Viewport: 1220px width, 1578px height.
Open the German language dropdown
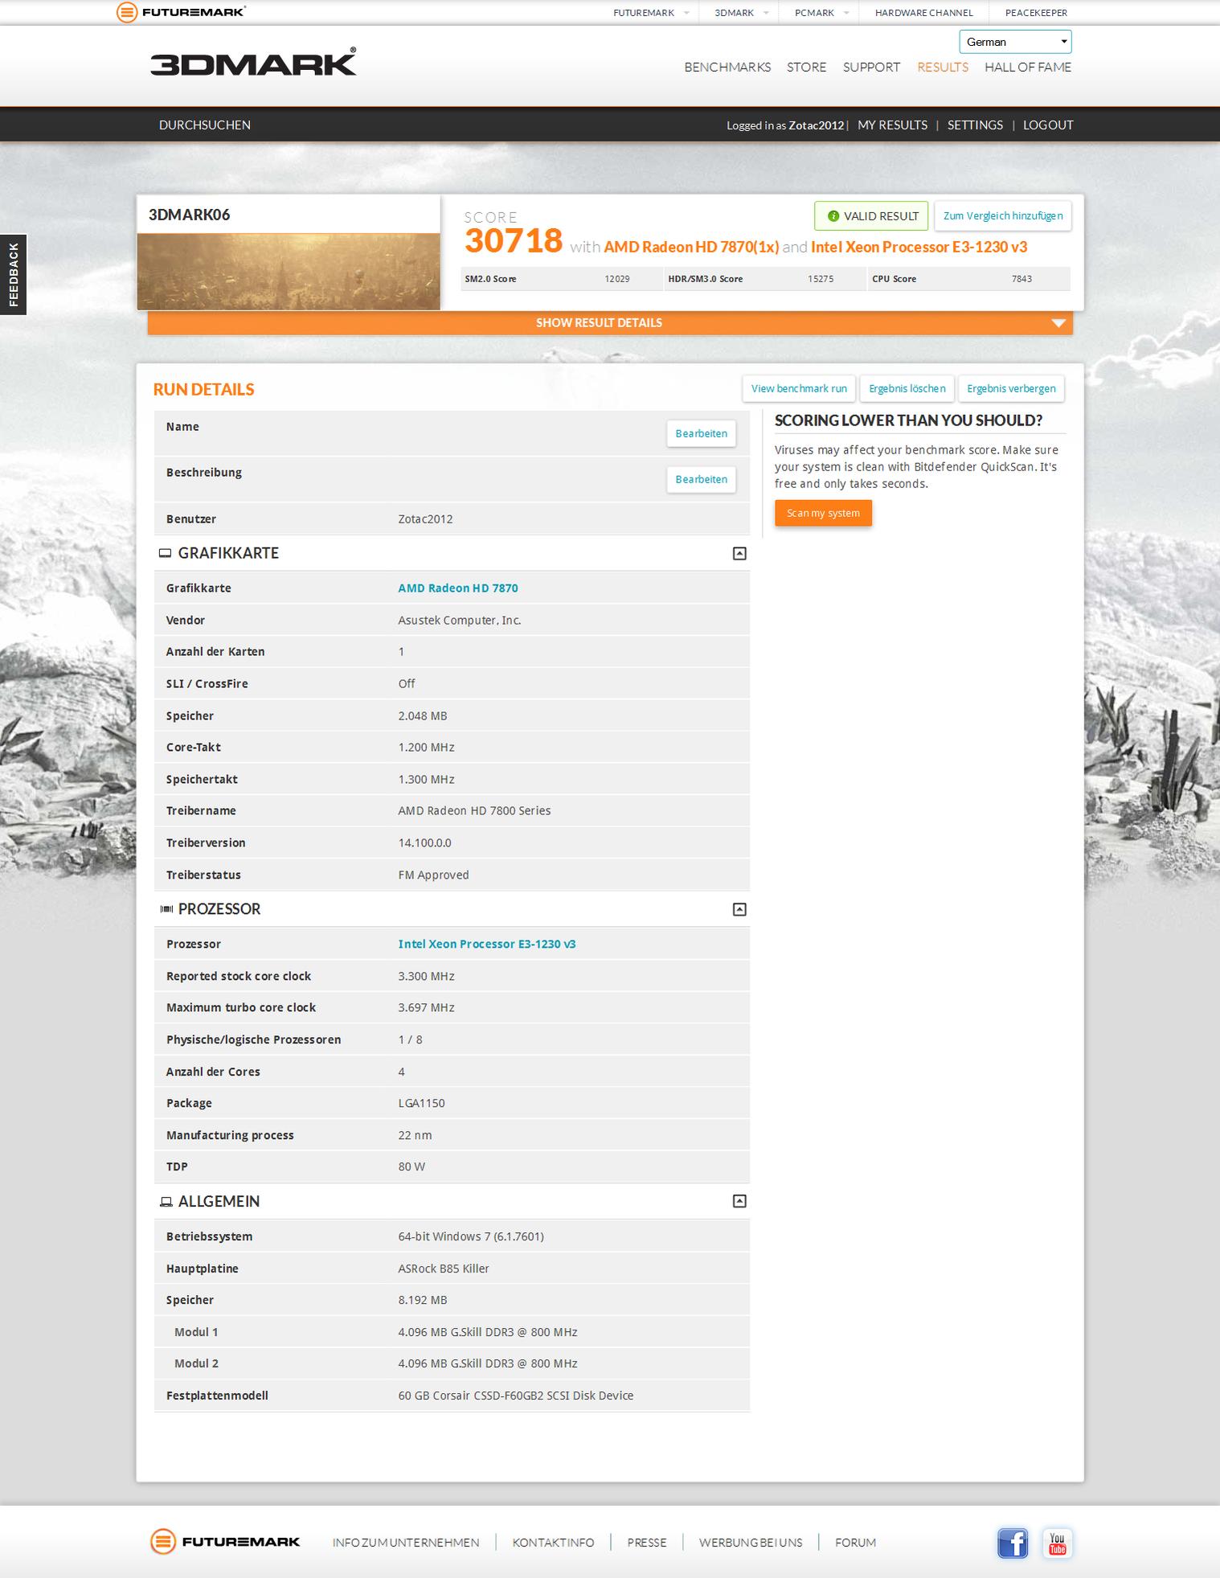click(x=1015, y=42)
